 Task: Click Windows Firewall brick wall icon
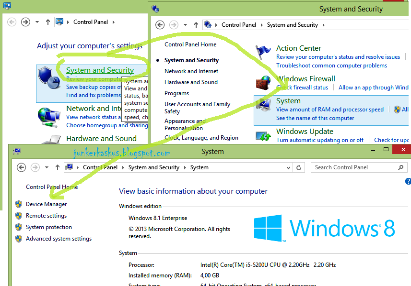[263, 83]
